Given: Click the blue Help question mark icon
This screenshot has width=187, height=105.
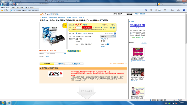Looking at the screenshot, I should [184, 10].
